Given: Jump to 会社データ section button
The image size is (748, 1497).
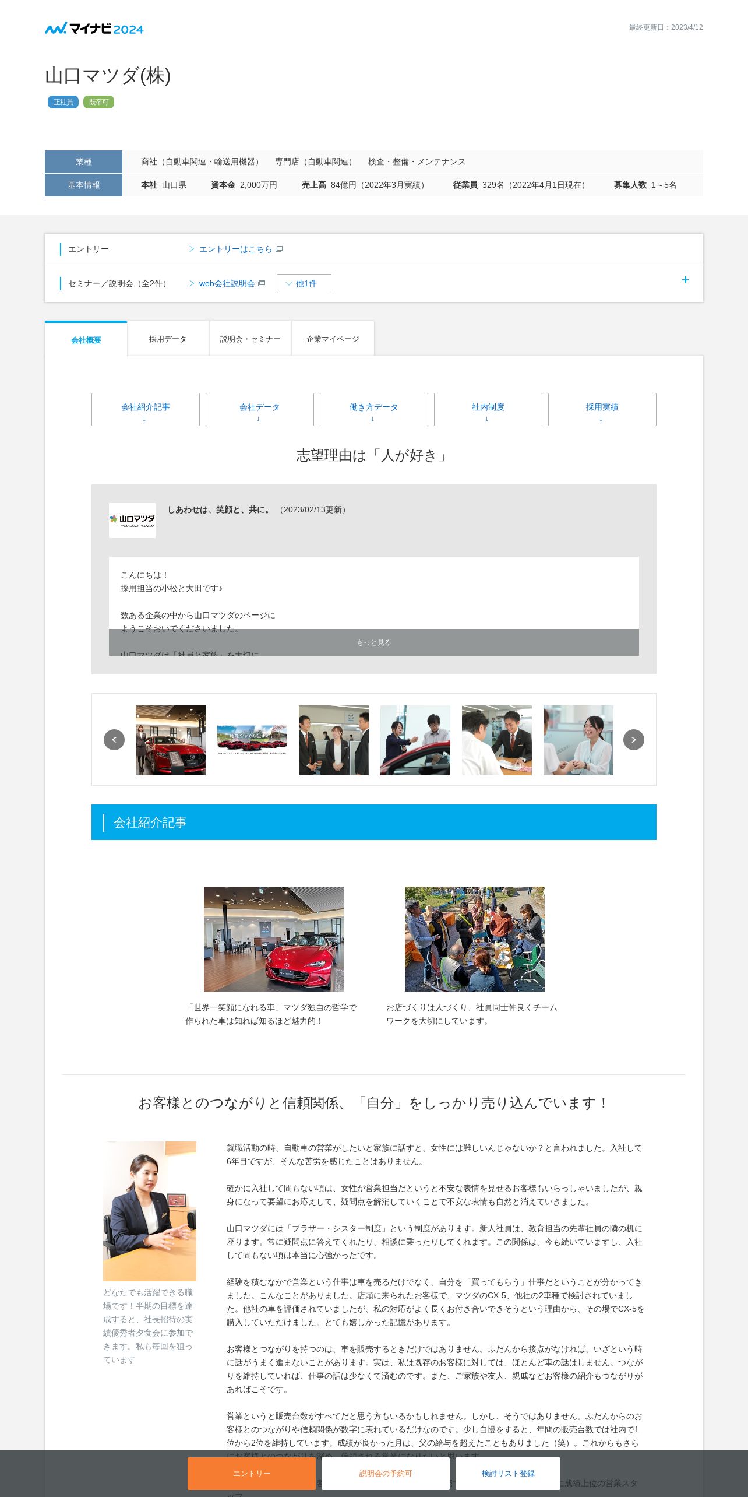Looking at the screenshot, I should 260,409.
